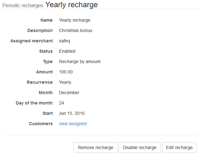Click the 'Christmas bonus' description text
This screenshot has width=199, height=155.
(x=76, y=30)
